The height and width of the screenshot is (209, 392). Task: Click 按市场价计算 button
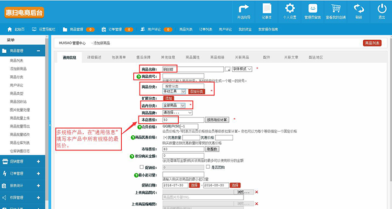click(217, 120)
